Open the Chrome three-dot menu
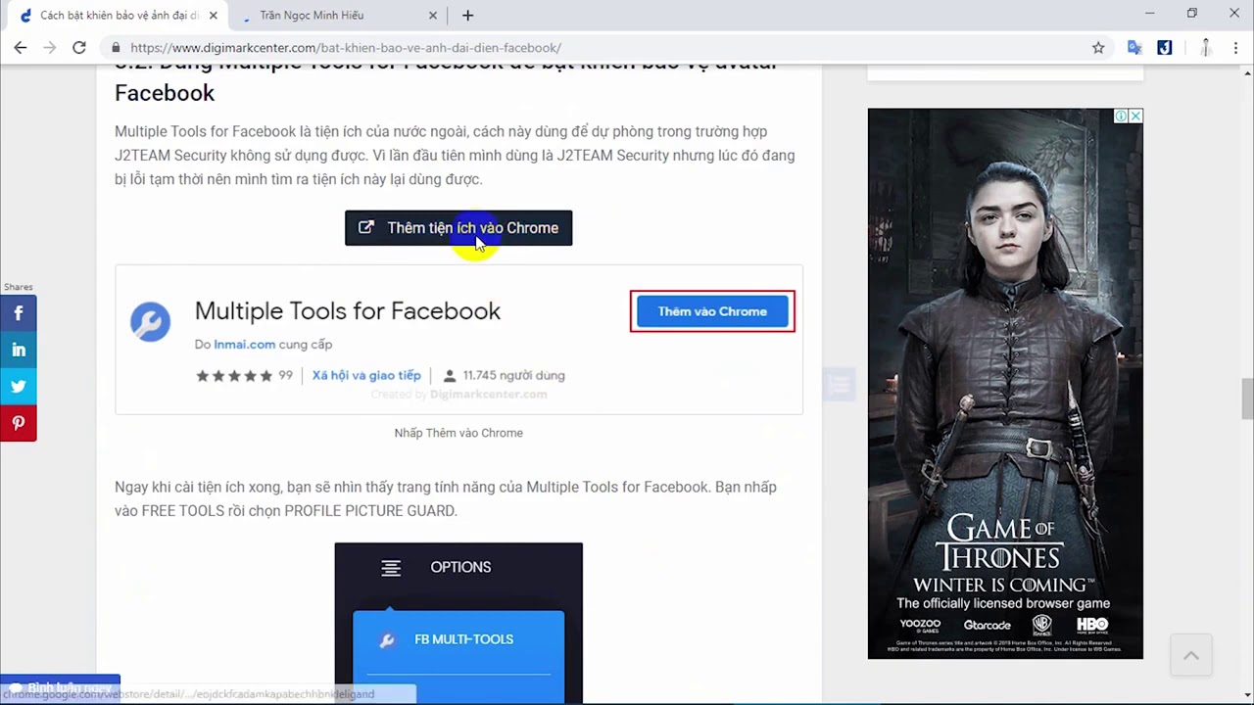Viewport: 1254px width, 705px height. point(1235,47)
